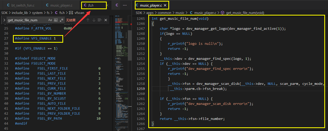Click FSEL_CURR_FILE macro name
Image resolution: width=328 pixels, height=131 pixels.
tap(52, 89)
